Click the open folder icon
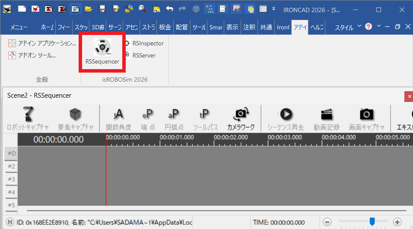413x229 pixels. click(x=89, y=9)
